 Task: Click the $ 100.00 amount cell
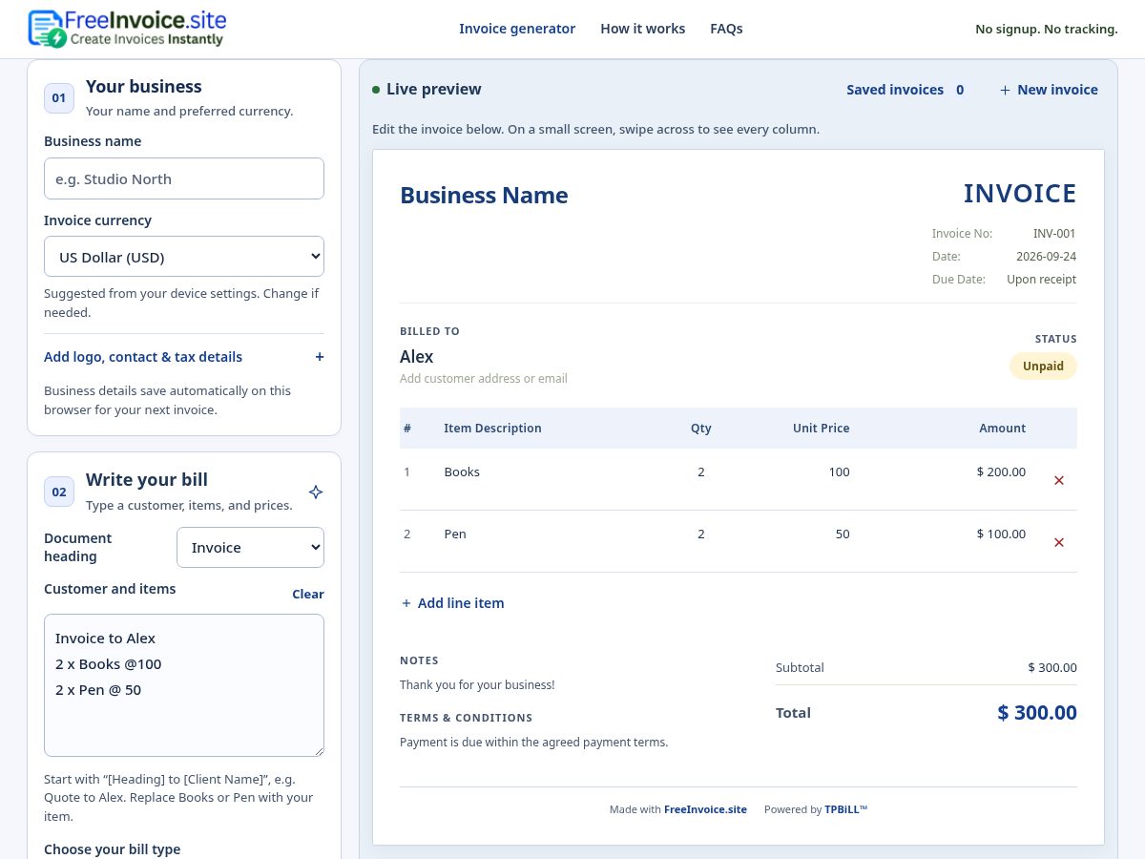tap(1001, 534)
